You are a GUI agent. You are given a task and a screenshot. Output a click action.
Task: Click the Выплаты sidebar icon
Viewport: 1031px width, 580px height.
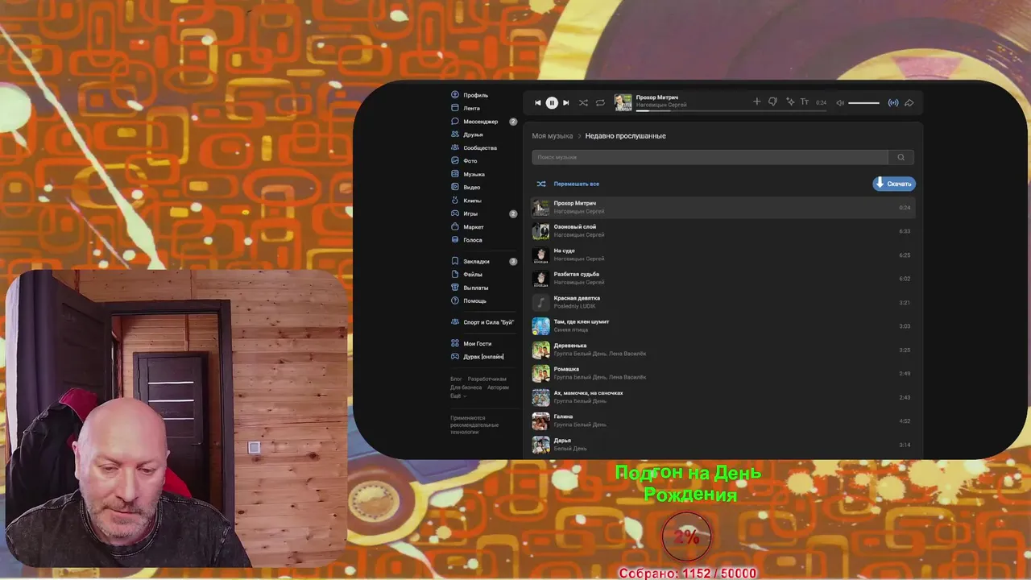[x=455, y=288]
